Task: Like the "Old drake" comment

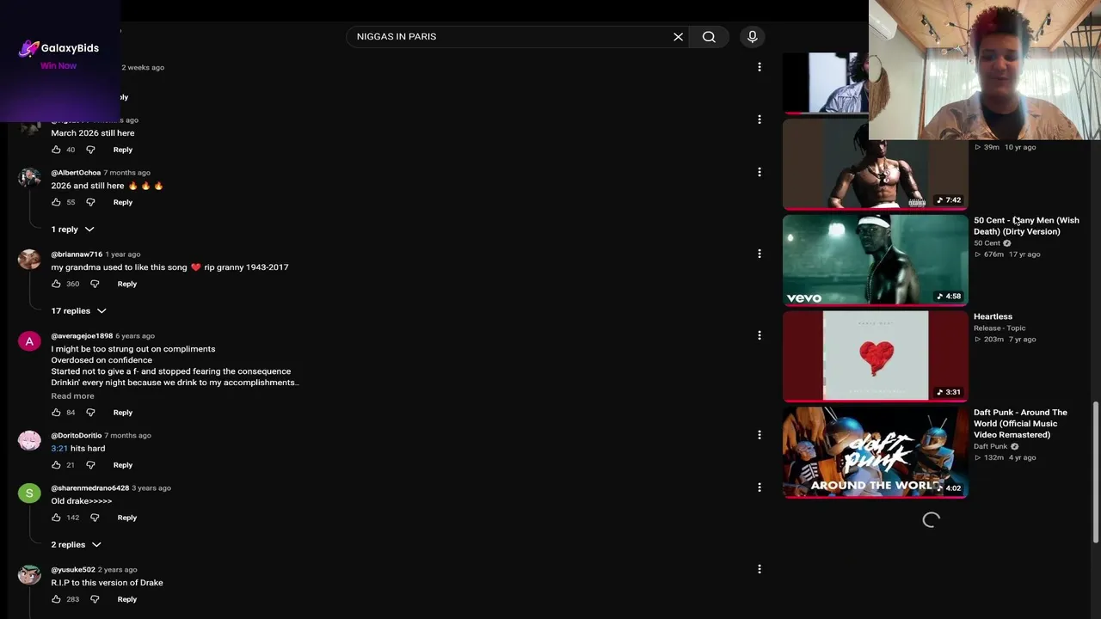Action: (x=56, y=518)
